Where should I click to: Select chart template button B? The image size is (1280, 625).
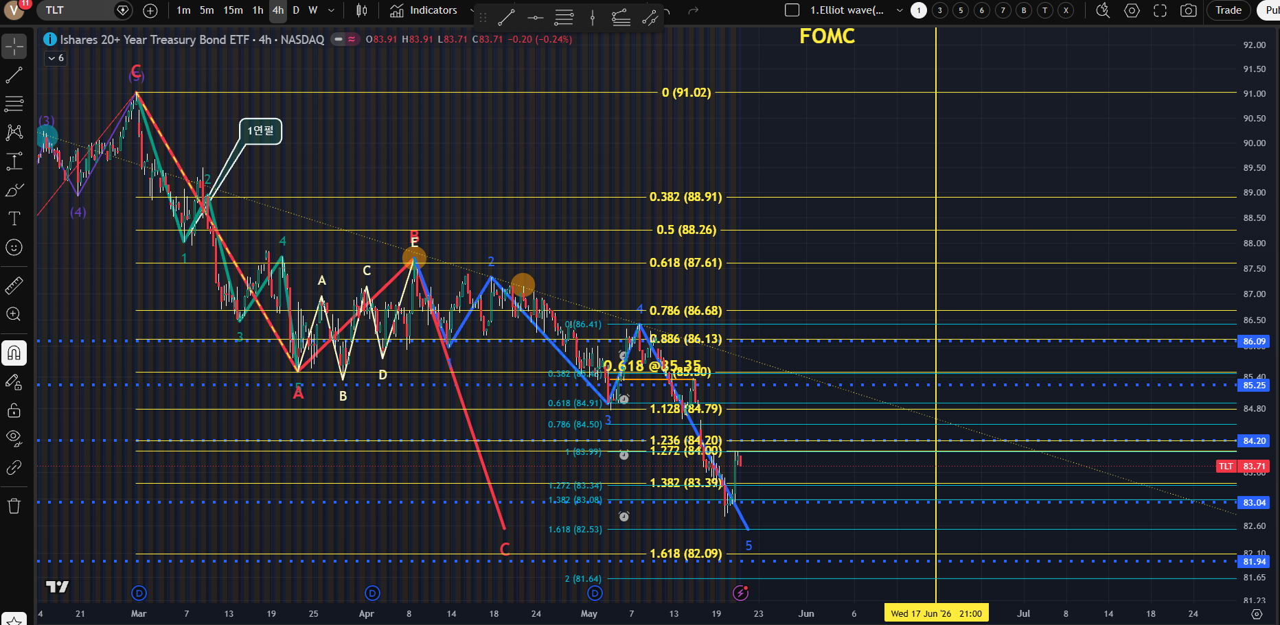(x=1024, y=10)
